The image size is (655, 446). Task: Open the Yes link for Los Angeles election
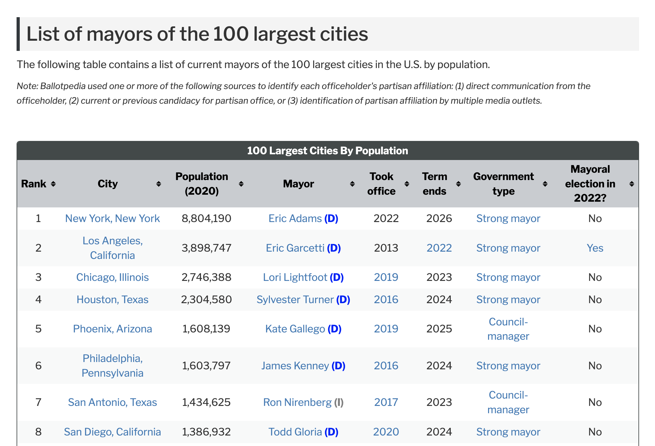595,248
